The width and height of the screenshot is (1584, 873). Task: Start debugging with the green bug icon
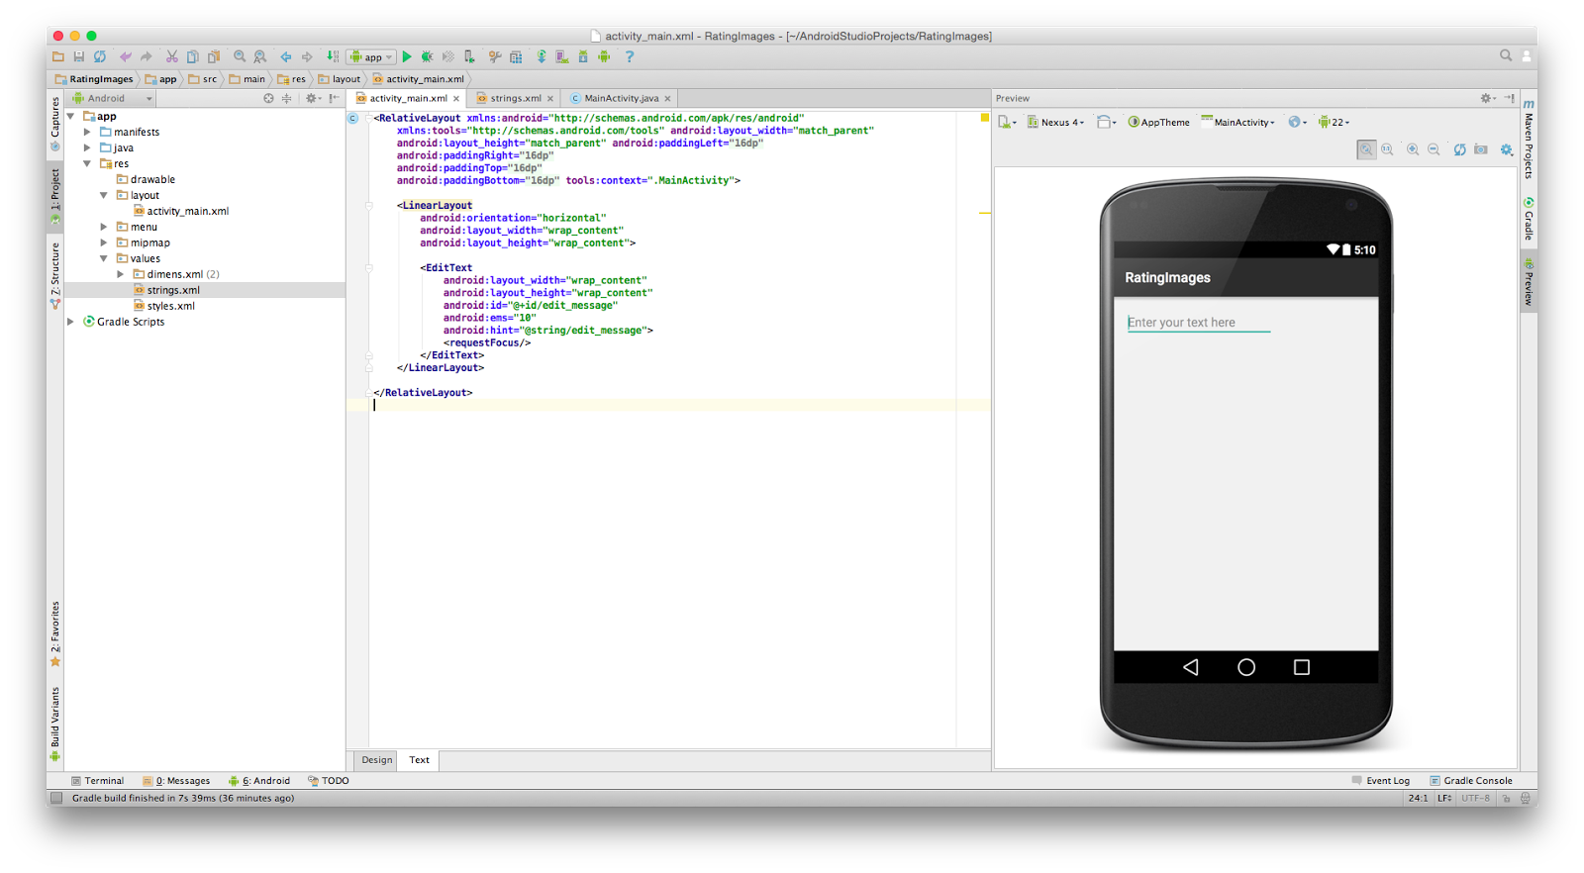[x=428, y=56]
